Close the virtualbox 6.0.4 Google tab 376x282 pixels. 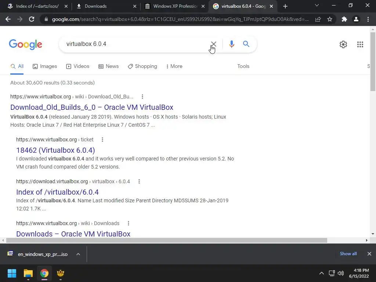271,6
